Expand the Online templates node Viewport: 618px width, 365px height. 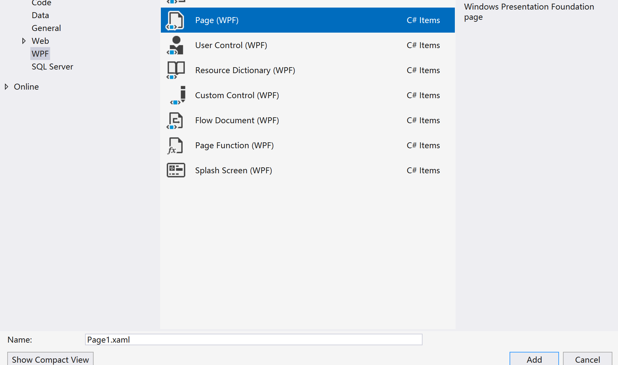[x=6, y=87]
